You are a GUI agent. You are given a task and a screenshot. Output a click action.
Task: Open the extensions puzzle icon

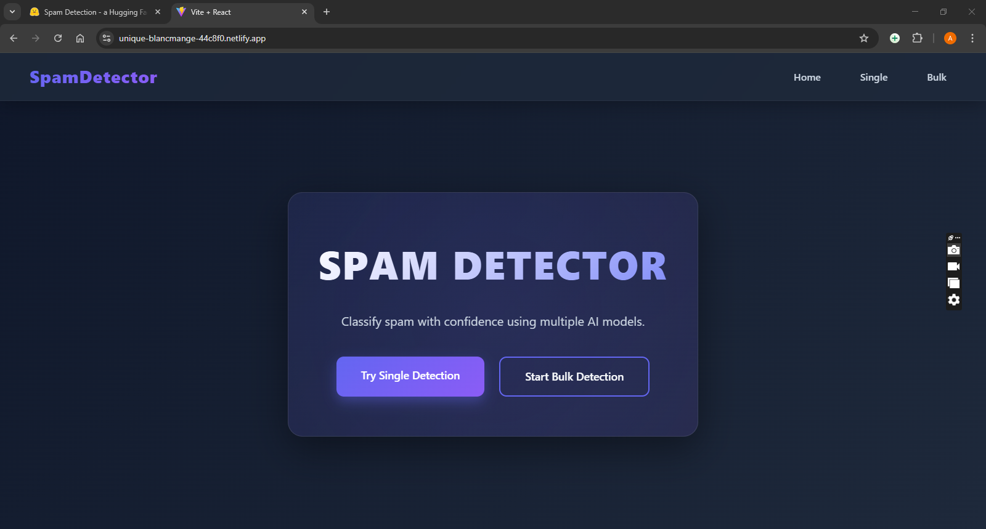(x=917, y=38)
